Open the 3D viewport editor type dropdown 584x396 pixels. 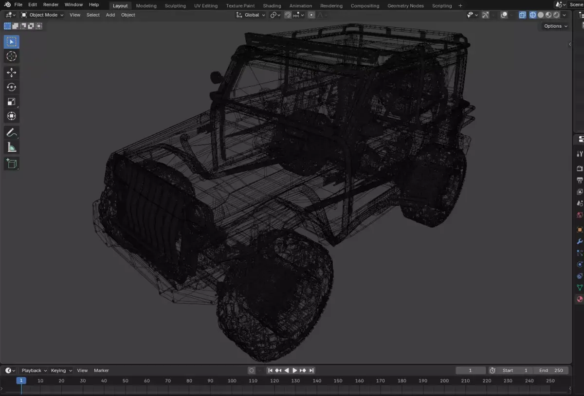[x=10, y=15]
